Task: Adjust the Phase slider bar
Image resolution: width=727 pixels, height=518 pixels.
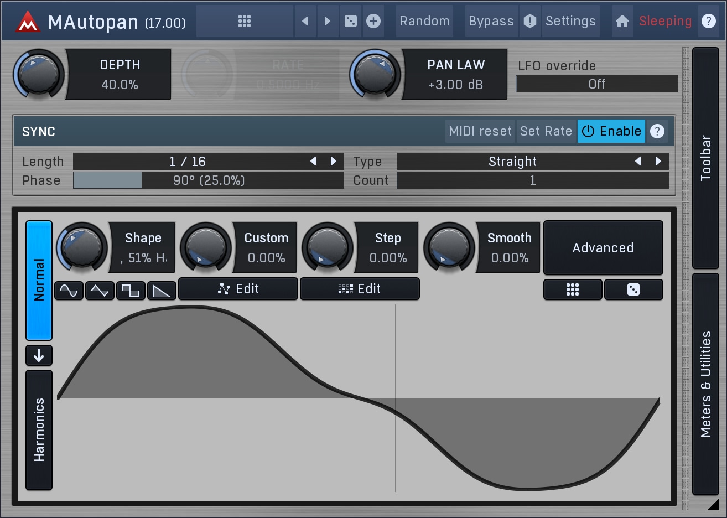Action: click(208, 180)
